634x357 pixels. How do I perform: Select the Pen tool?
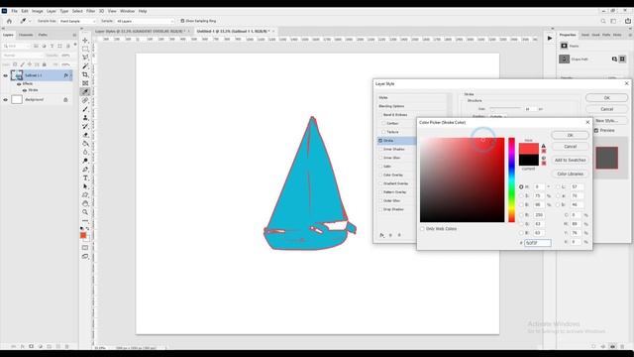85,170
